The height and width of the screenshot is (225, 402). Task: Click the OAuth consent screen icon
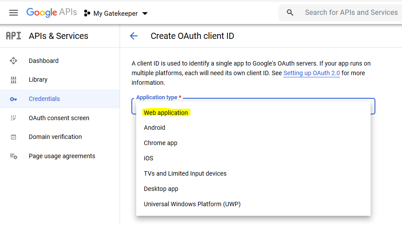click(14, 118)
